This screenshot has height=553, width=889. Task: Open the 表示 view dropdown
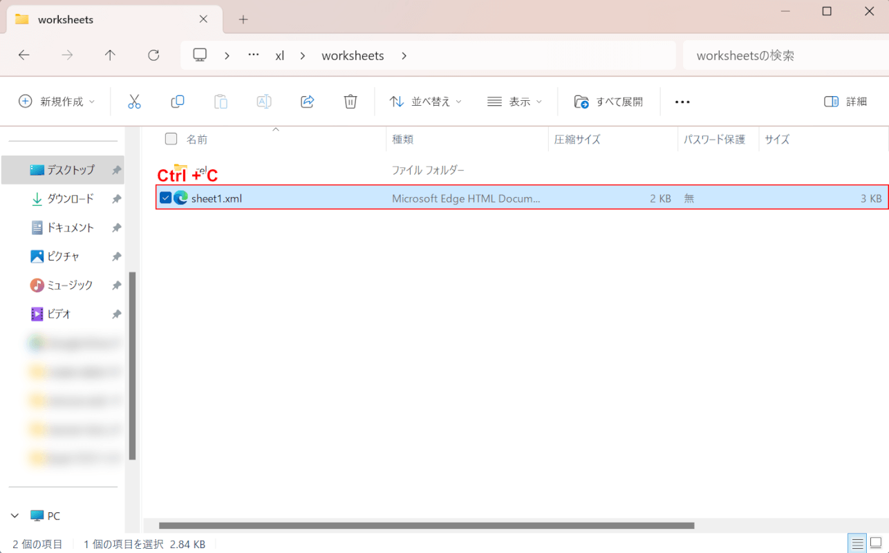tap(515, 102)
